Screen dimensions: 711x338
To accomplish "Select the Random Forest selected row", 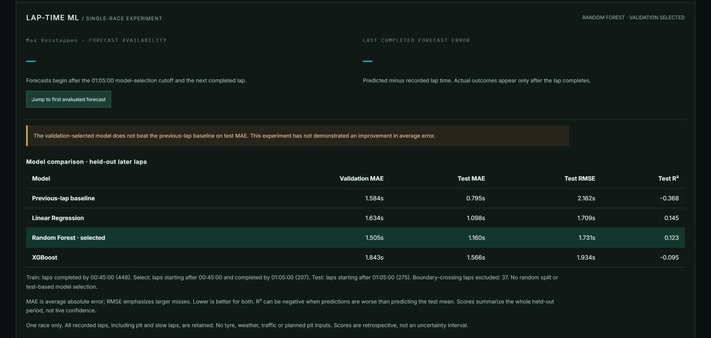I will click(x=355, y=238).
